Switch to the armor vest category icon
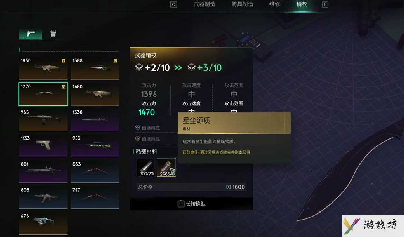The height and width of the screenshot is (237, 404). tap(53, 34)
